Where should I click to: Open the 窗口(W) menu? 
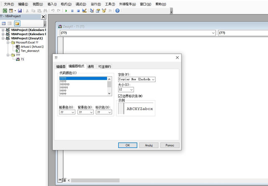[145, 4]
